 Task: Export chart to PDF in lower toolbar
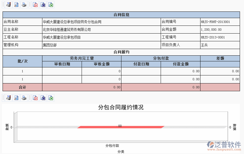(x=36, y=98)
